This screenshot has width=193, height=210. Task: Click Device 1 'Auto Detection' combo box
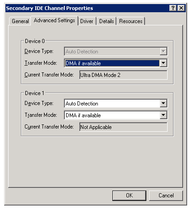click(x=116, y=103)
